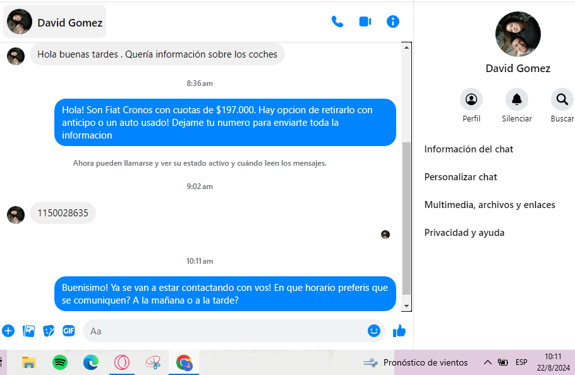Image resolution: width=575 pixels, height=375 pixels.
Task: Click the 9:02 am timestamp
Action: 200,187
